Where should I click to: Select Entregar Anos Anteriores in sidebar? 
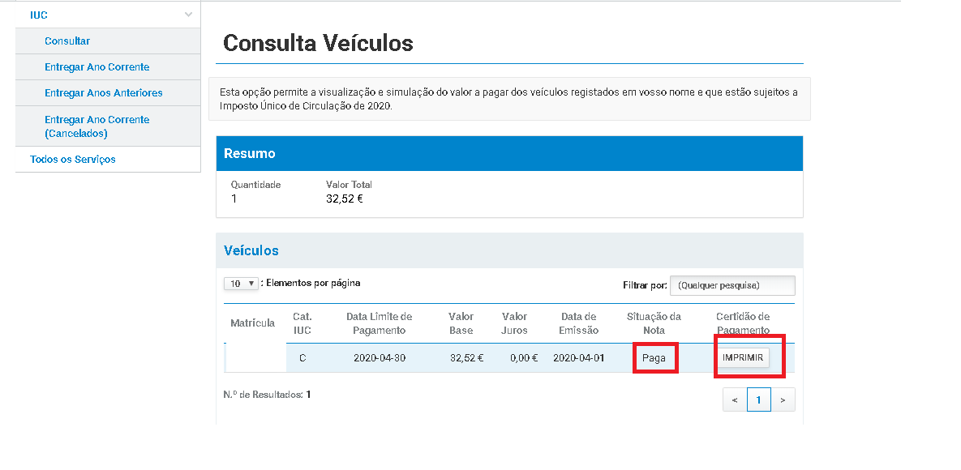tap(104, 93)
